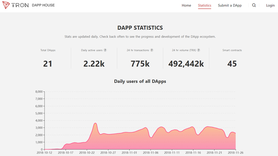Click the 2018-11-11 x-axis date
Image resolution: width=278 pixels, height=156 pixels.
(172, 153)
